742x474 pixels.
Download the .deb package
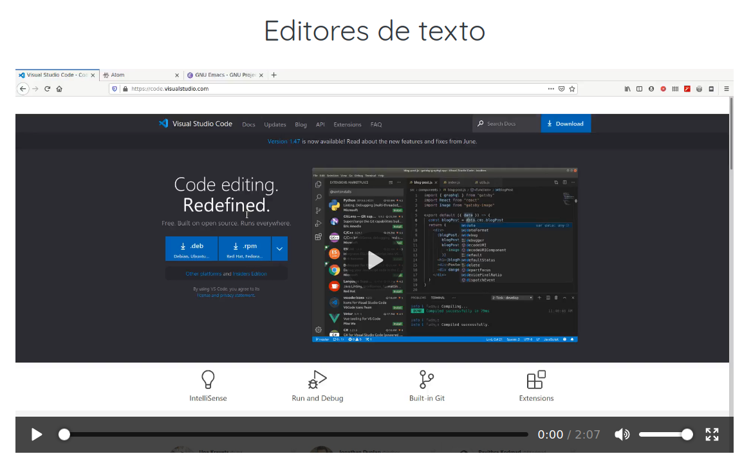coord(192,249)
